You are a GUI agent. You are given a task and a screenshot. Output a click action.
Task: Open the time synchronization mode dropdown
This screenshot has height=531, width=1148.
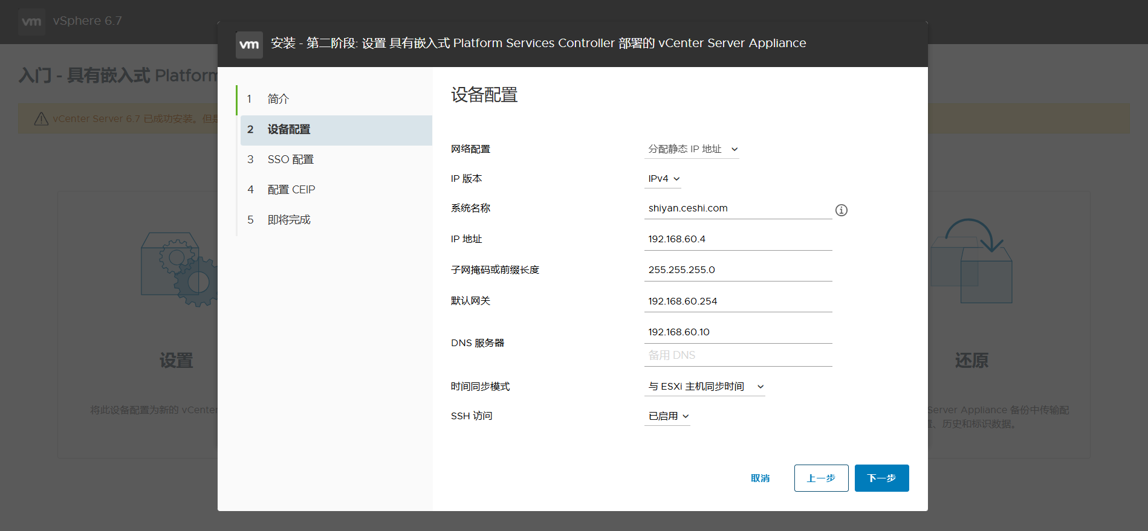pyautogui.click(x=705, y=387)
